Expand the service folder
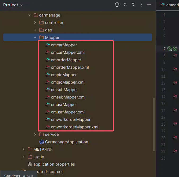The image size is (179, 177). [x=35, y=134]
